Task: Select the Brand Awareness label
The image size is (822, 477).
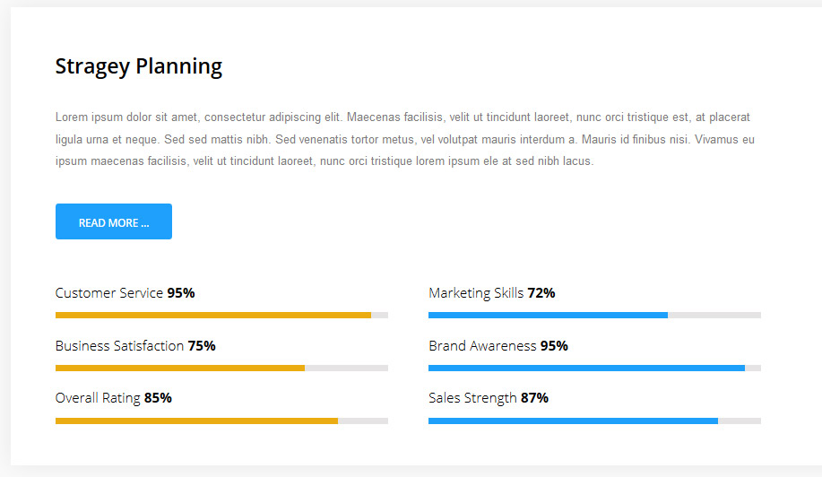Action: [x=482, y=346]
